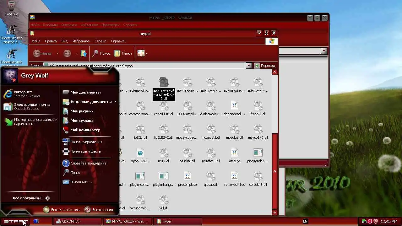Open Панель управления
This screenshot has width=402, height=226.
point(82,142)
